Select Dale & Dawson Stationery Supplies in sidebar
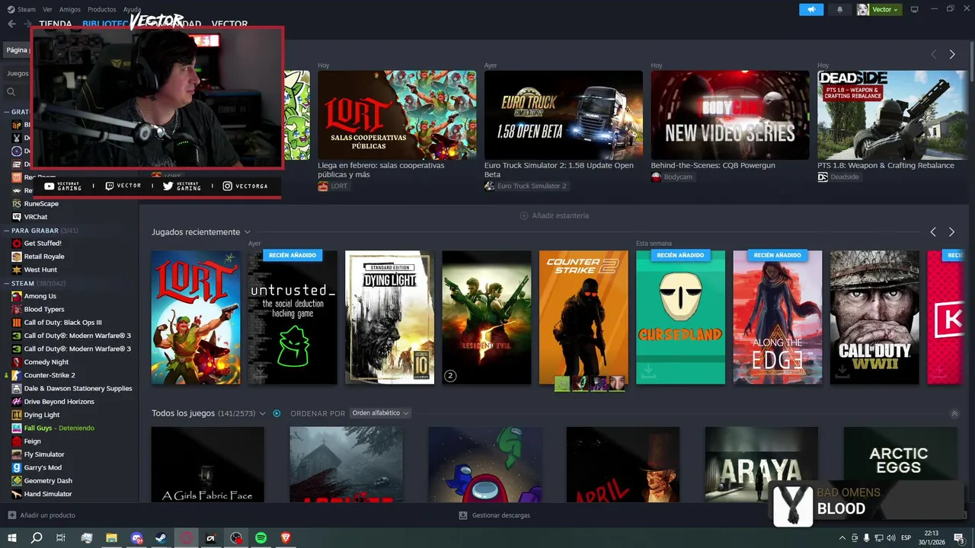The image size is (975, 548). 72,388
